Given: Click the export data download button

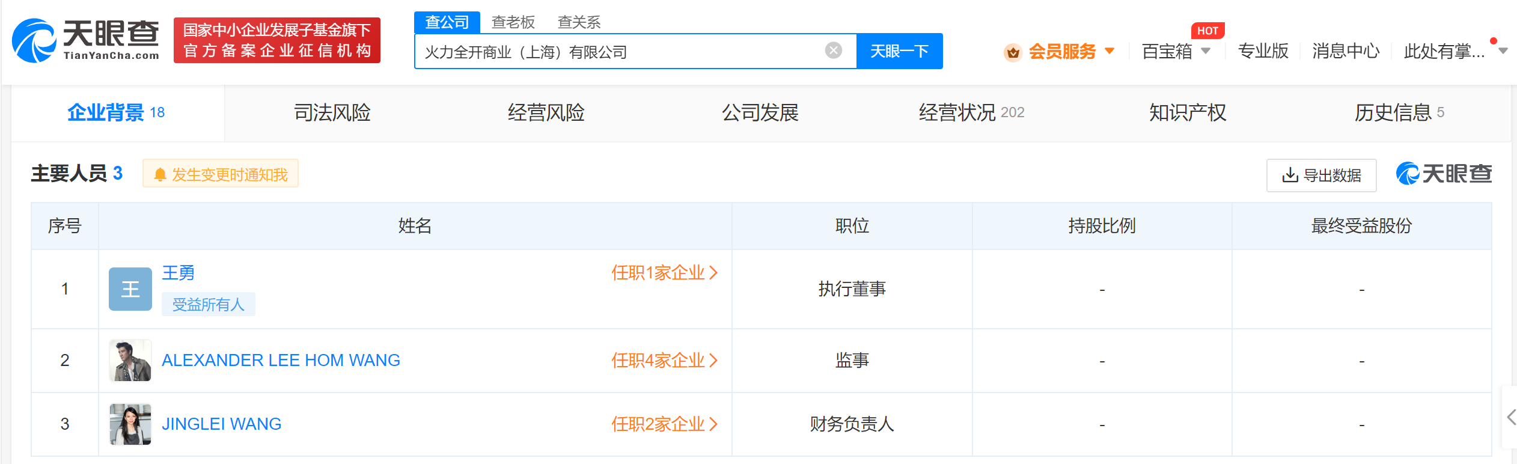Looking at the screenshot, I should [1321, 176].
